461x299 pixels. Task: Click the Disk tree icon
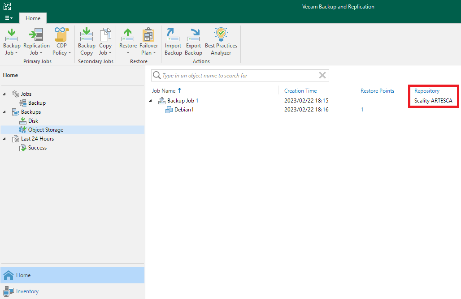tap(22, 121)
